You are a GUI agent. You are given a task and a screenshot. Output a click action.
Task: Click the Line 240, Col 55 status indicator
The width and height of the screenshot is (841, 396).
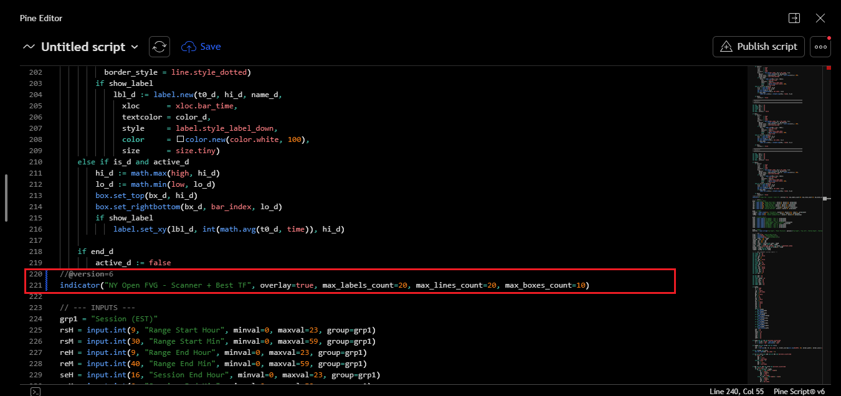pyautogui.click(x=737, y=392)
